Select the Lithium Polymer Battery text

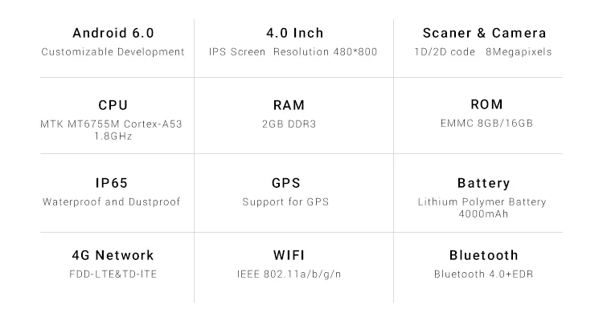(482, 202)
